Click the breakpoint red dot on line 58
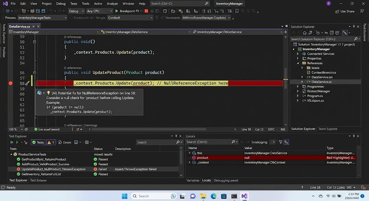The image size is (369, 201). click(x=10, y=83)
